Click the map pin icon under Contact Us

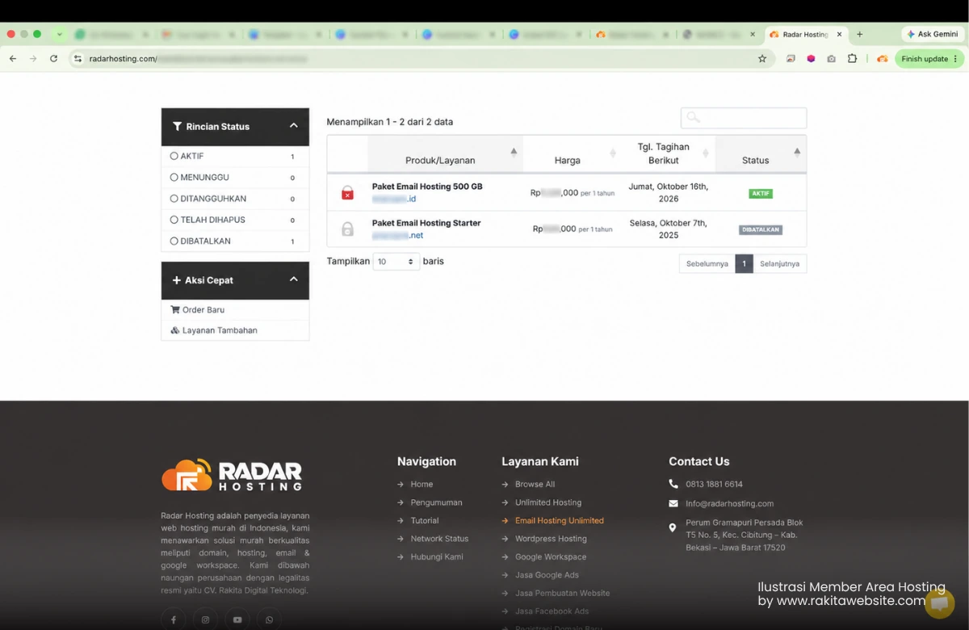click(673, 527)
